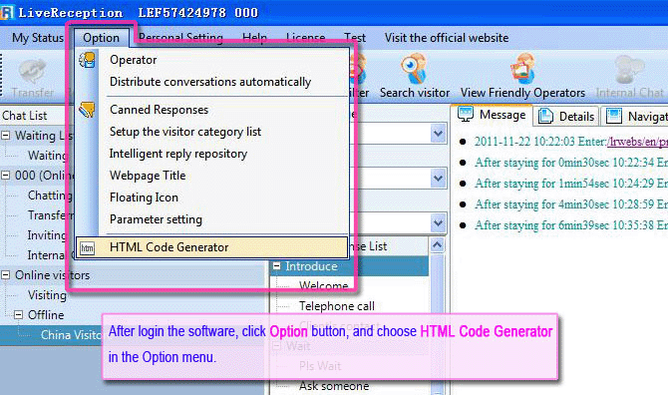This screenshot has width=668, height=395.
Task: Switch to the Message tab
Action: (493, 115)
